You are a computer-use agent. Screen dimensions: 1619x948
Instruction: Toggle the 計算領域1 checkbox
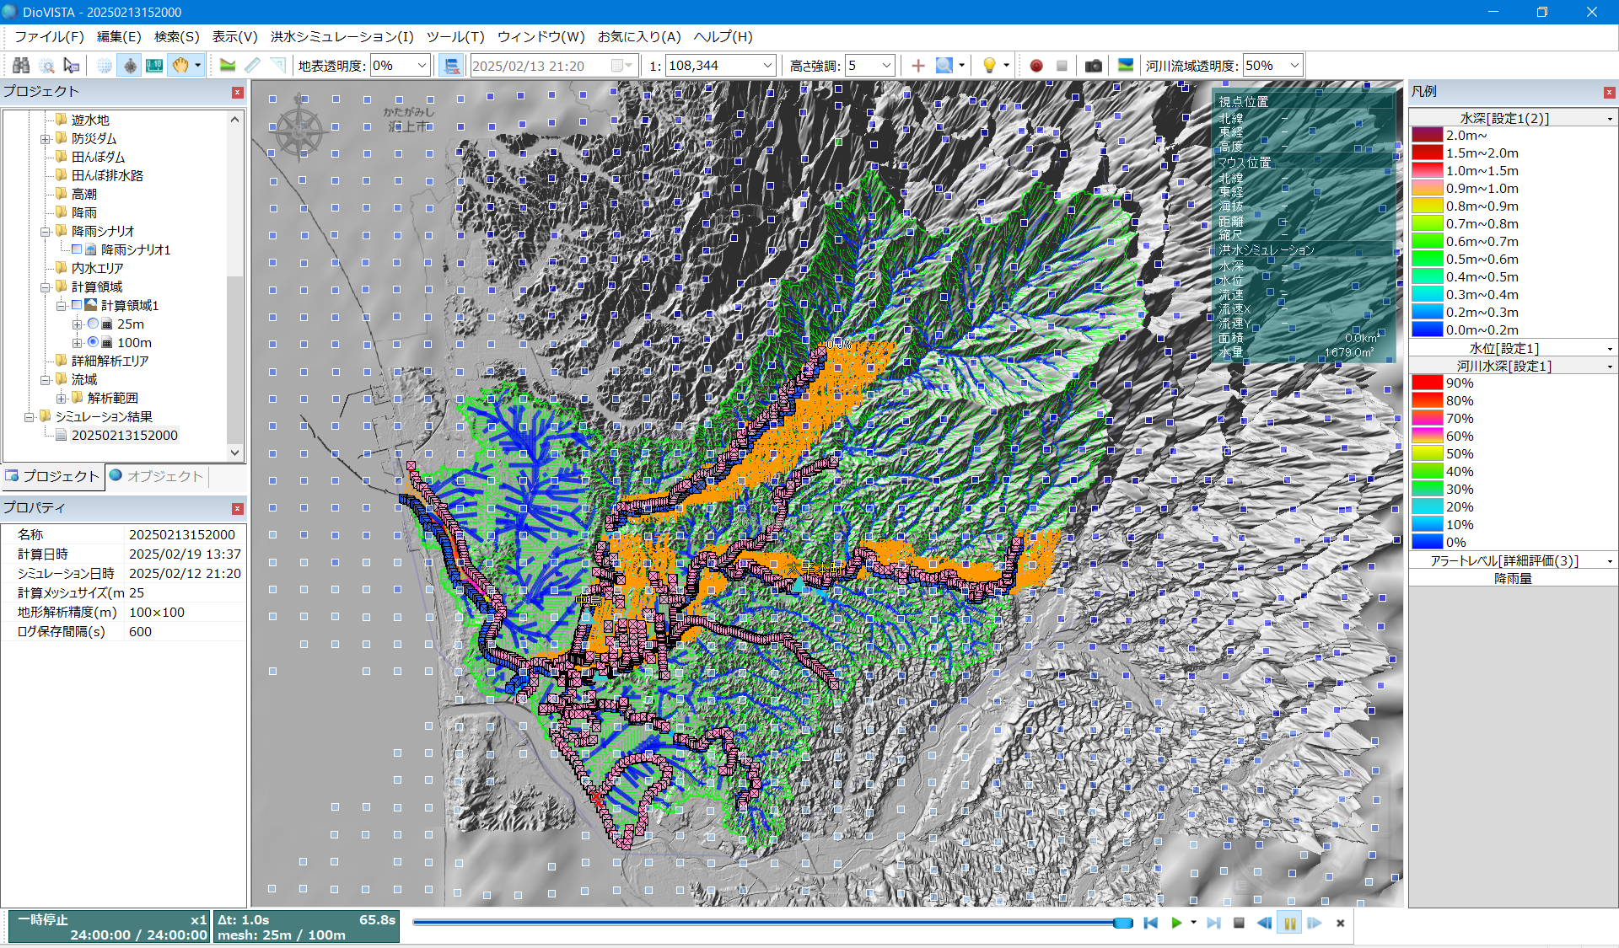tap(77, 305)
